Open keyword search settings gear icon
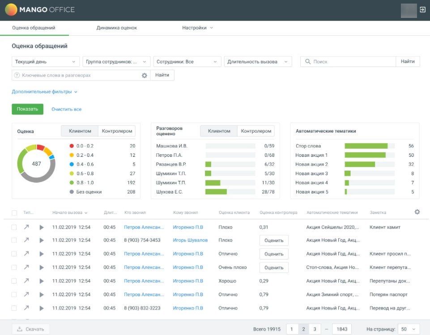 tap(145, 75)
